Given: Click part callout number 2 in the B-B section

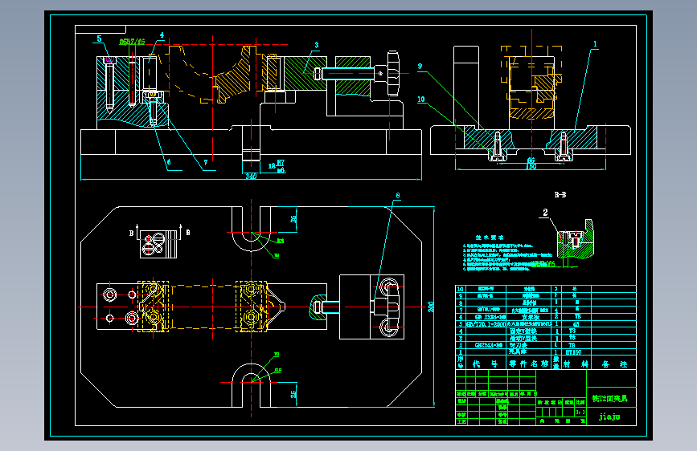Looking at the screenshot, I should (x=545, y=213).
